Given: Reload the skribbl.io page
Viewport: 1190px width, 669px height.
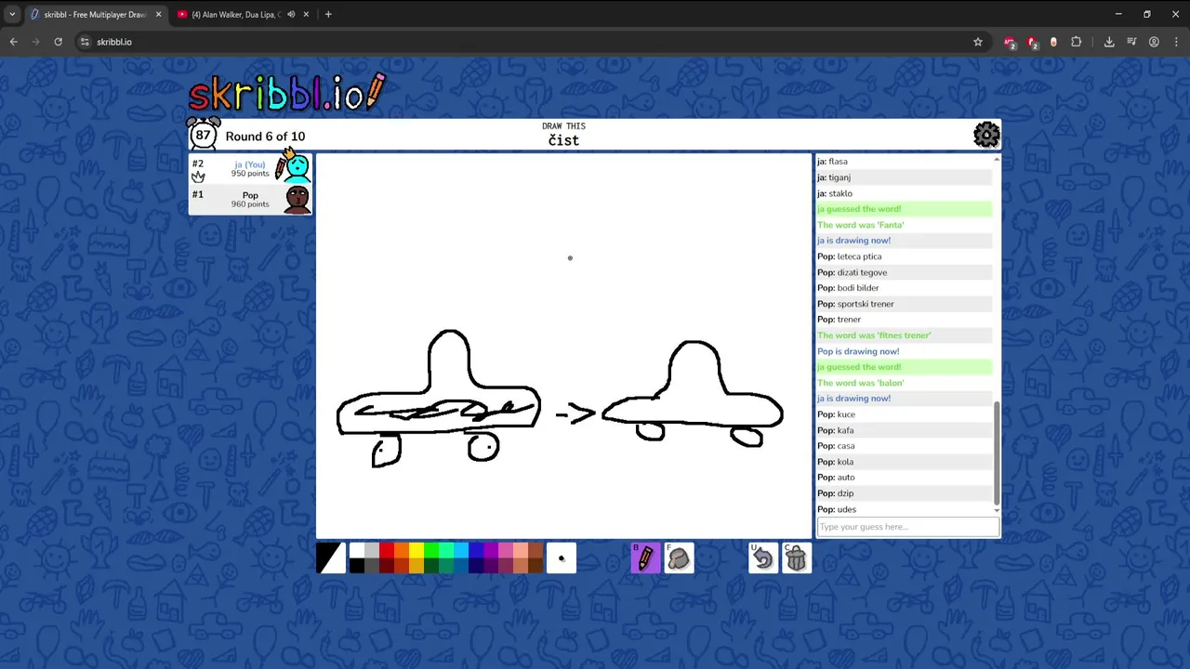Looking at the screenshot, I should [58, 42].
